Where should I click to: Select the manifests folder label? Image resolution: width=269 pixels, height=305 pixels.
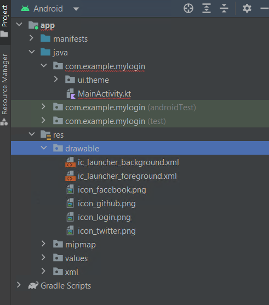[70, 39]
